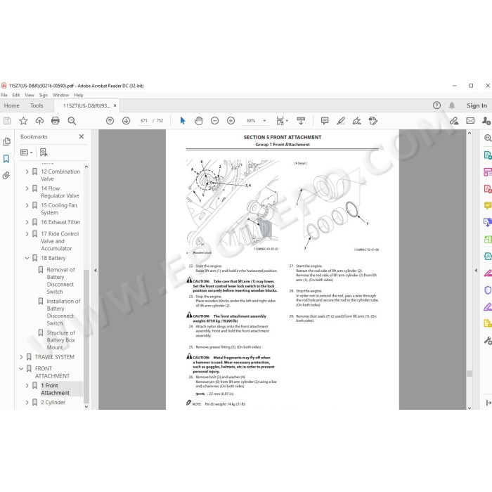Viewport: 492px width, 492px height.
Task: Expand the 12 Combination Valve bookmark
Action: [x=27, y=171]
